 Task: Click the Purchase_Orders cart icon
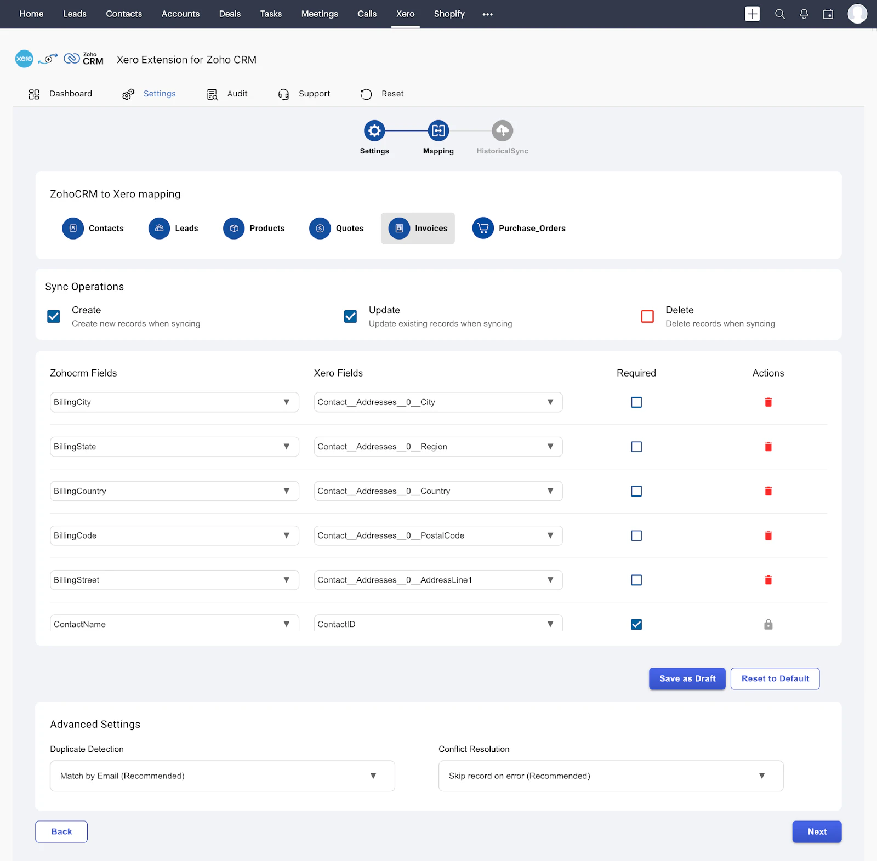pos(483,228)
